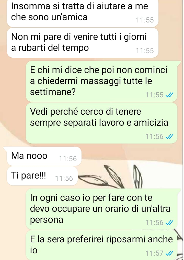Tap 11:56 timestamp beside 'Ti pare!!!'
Screen dimensions: 184x260
click(64, 179)
